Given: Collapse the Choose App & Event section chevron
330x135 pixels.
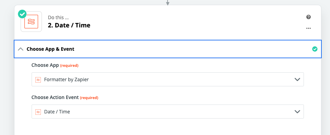Looking at the screenshot, I should pyautogui.click(x=21, y=49).
